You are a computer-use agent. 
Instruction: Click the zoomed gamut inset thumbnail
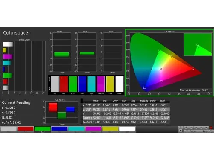[x=198, y=45]
